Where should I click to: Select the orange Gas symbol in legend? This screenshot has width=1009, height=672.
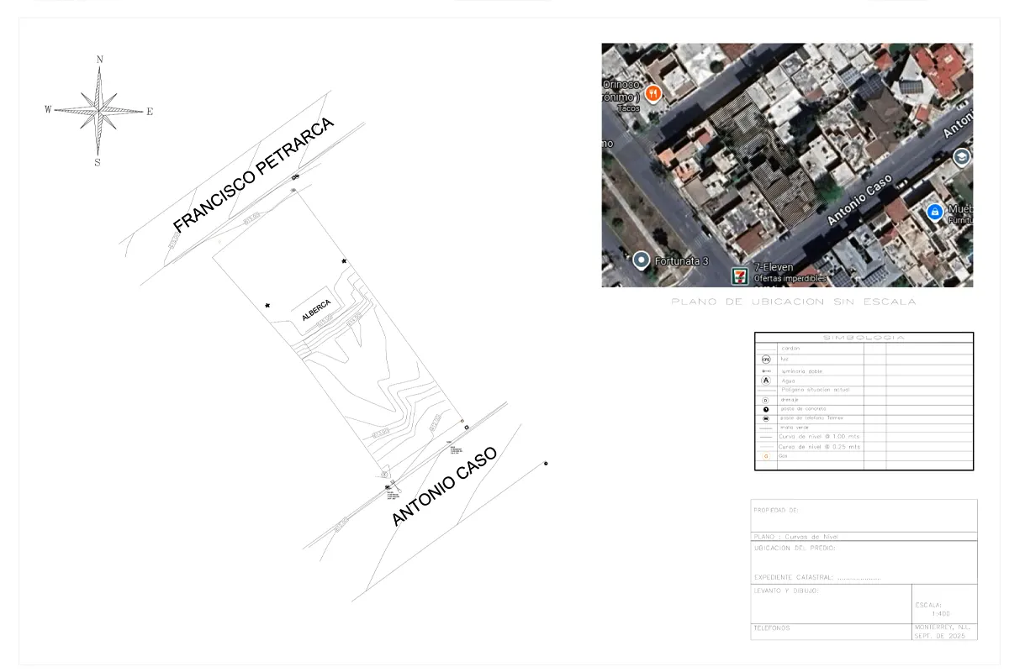(765, 456)
